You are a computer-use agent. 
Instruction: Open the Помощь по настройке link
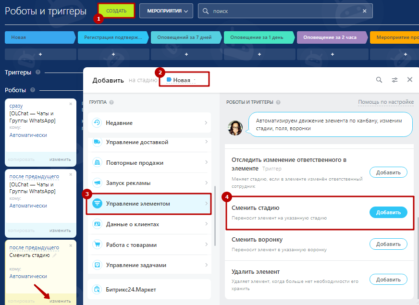[x=386, y=102]
